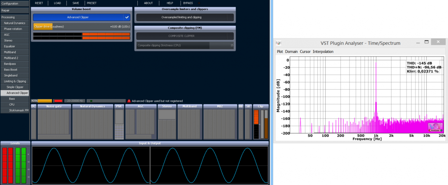The image size is (448, 185).
Task: Select Stokkemask FM in the sidebar
Action: [14, 110]
